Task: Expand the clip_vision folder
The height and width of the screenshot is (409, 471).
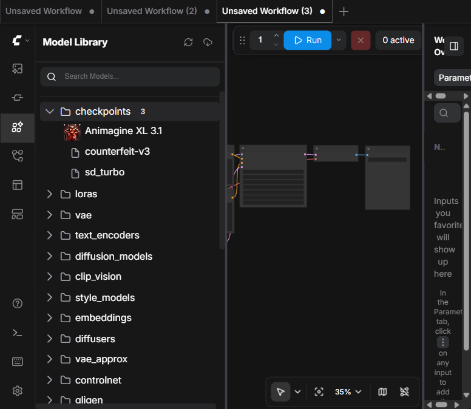Action: pos(50,277)
